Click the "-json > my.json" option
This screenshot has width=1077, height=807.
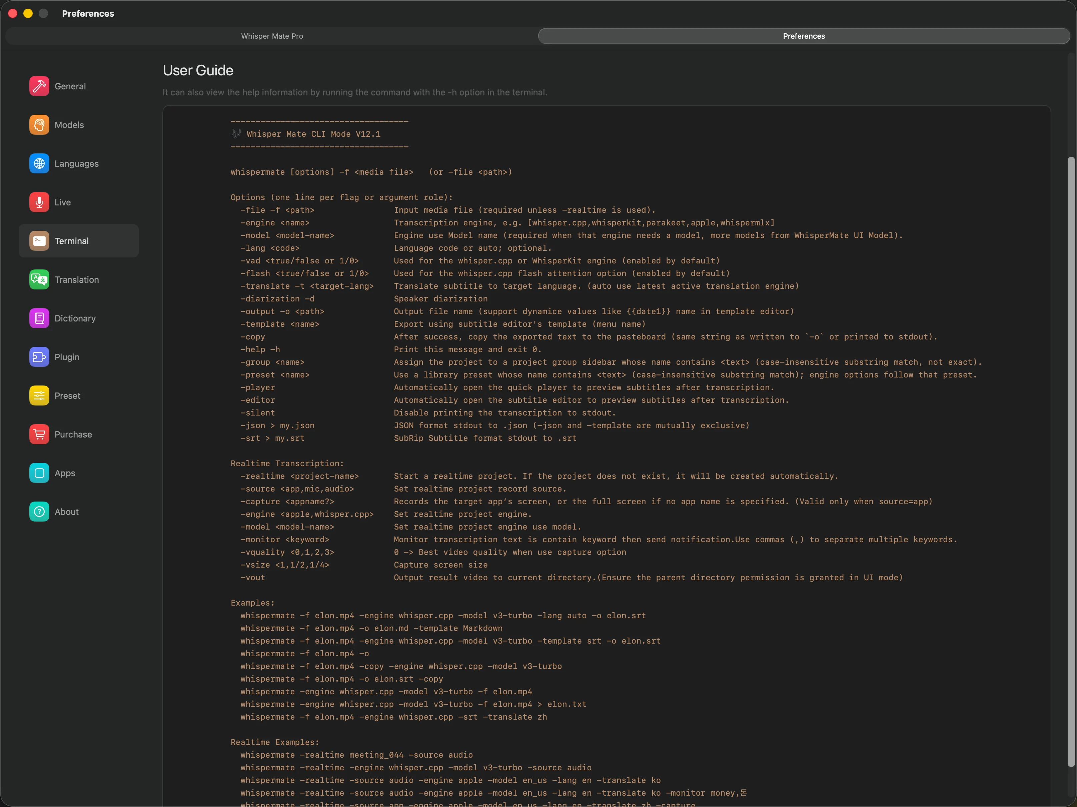[x=277, y=425]
